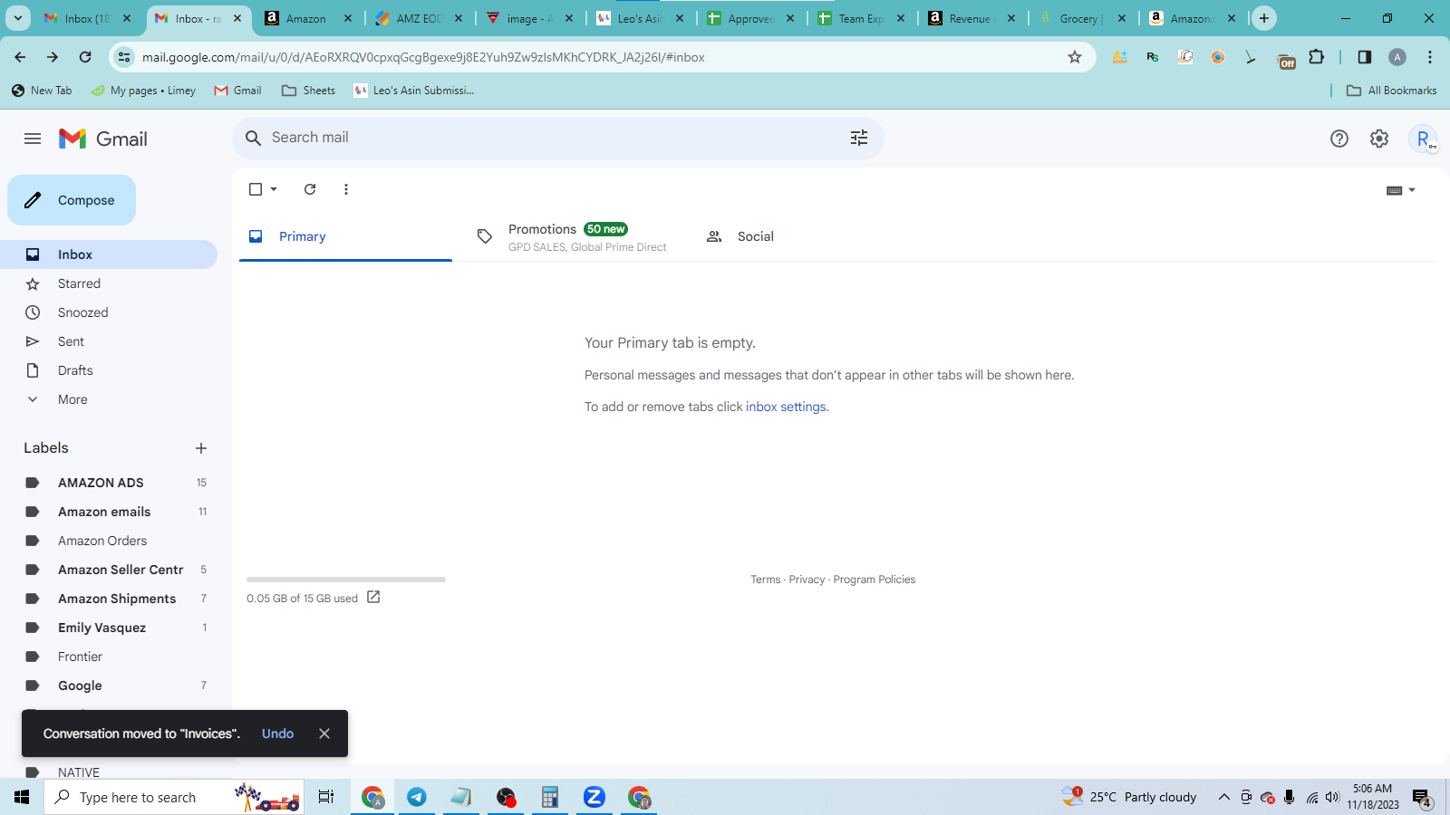Viewport: 1450px width, 815px height.
Task: Open the Starred folder
Action: click(109, 283)
